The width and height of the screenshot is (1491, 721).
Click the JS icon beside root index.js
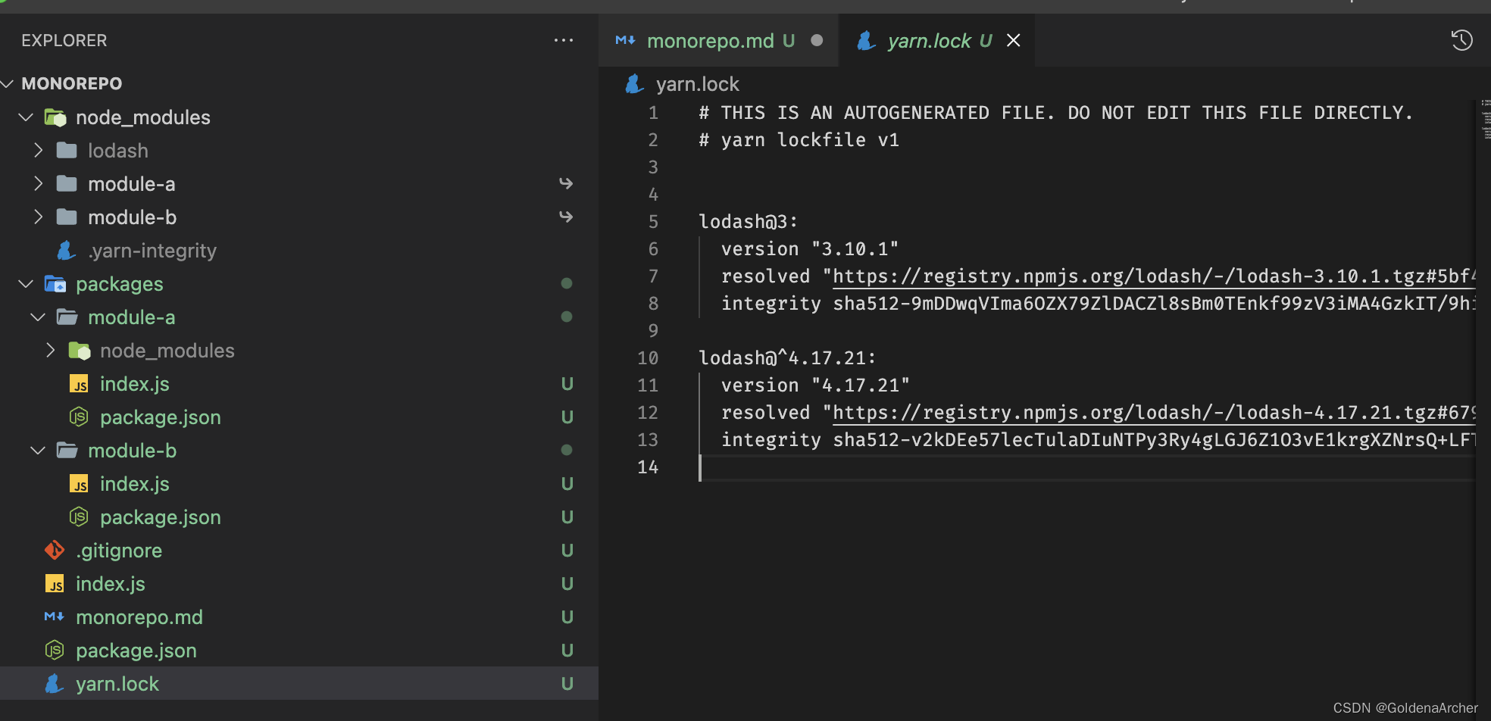pyautogui.click(x=55, y=584)
